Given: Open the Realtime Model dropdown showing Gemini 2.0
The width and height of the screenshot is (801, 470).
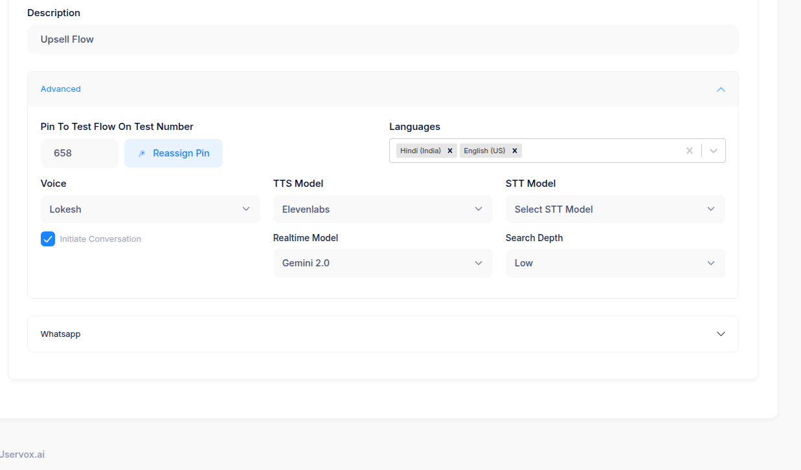Looking at the screenshot, I should pyautogui.click(x=383, y=263).
